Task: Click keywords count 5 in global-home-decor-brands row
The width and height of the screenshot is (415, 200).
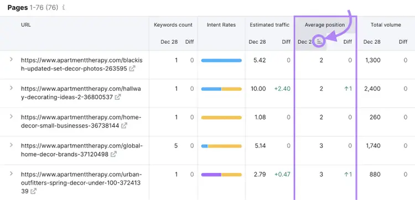Action: [176, 146]
